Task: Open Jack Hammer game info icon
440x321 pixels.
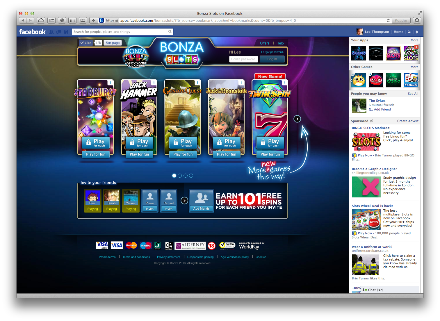Action: 154,83
